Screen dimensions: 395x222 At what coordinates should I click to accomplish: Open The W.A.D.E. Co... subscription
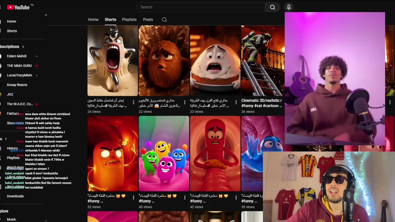20,104
